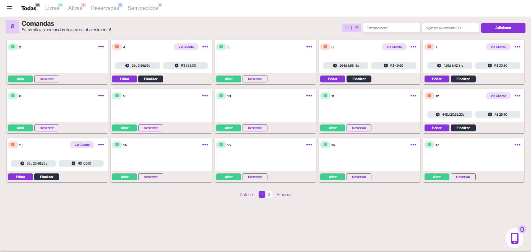Screen dimensions: 531x252
Task: Open the mobile device floating widget
Action: (x=514, y=238)
